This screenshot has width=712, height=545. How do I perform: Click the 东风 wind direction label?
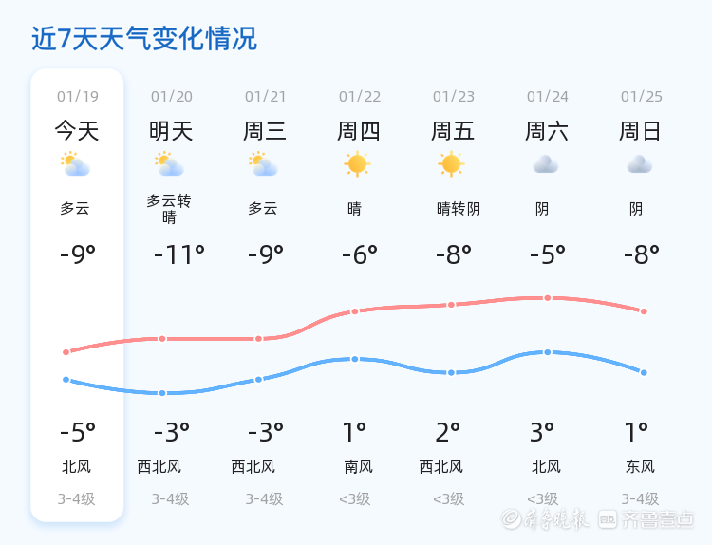click(641, 466)
